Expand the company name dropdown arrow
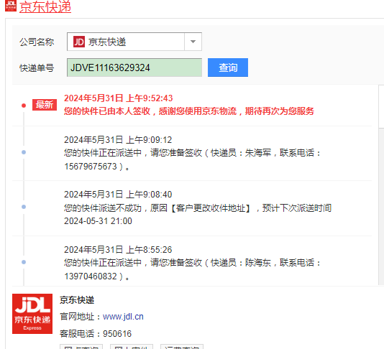This screenshot has width=384, height=349. pos(193,42)
